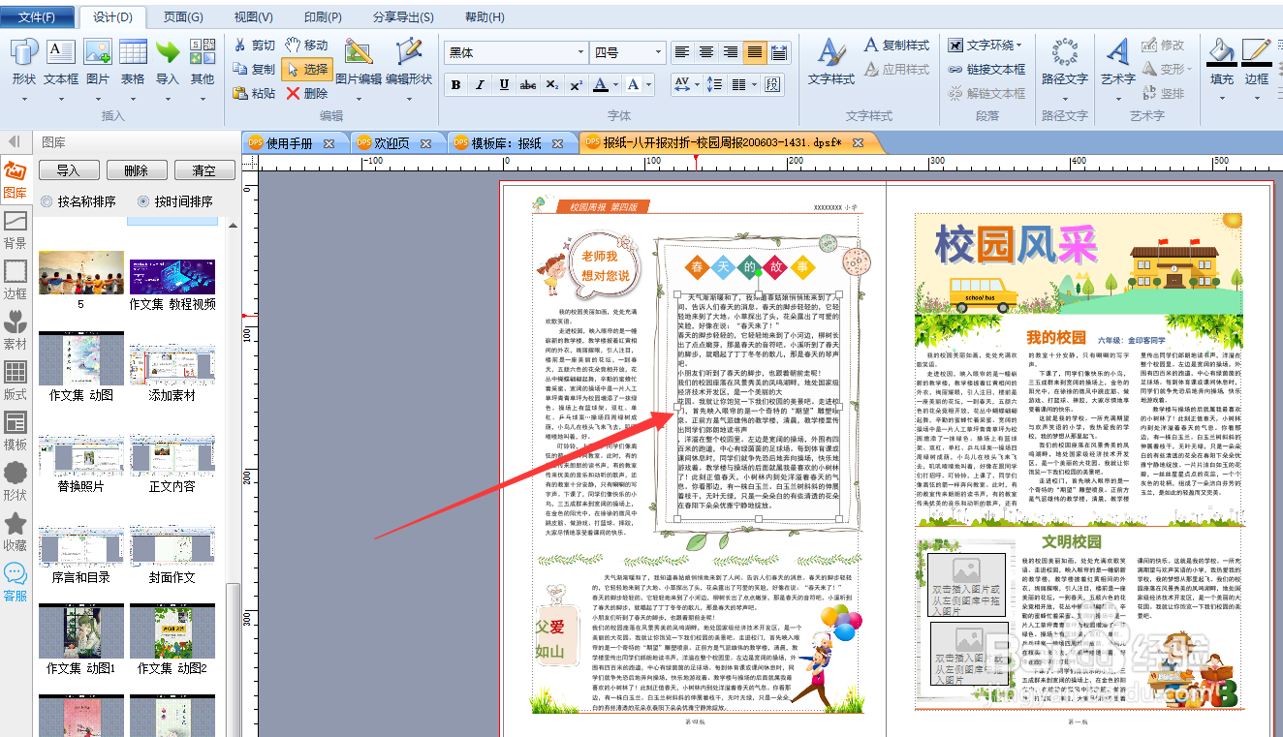Switch to the 欢迎页 document tab
Viewport: 1283px width, 737px height.
[393, 141]
